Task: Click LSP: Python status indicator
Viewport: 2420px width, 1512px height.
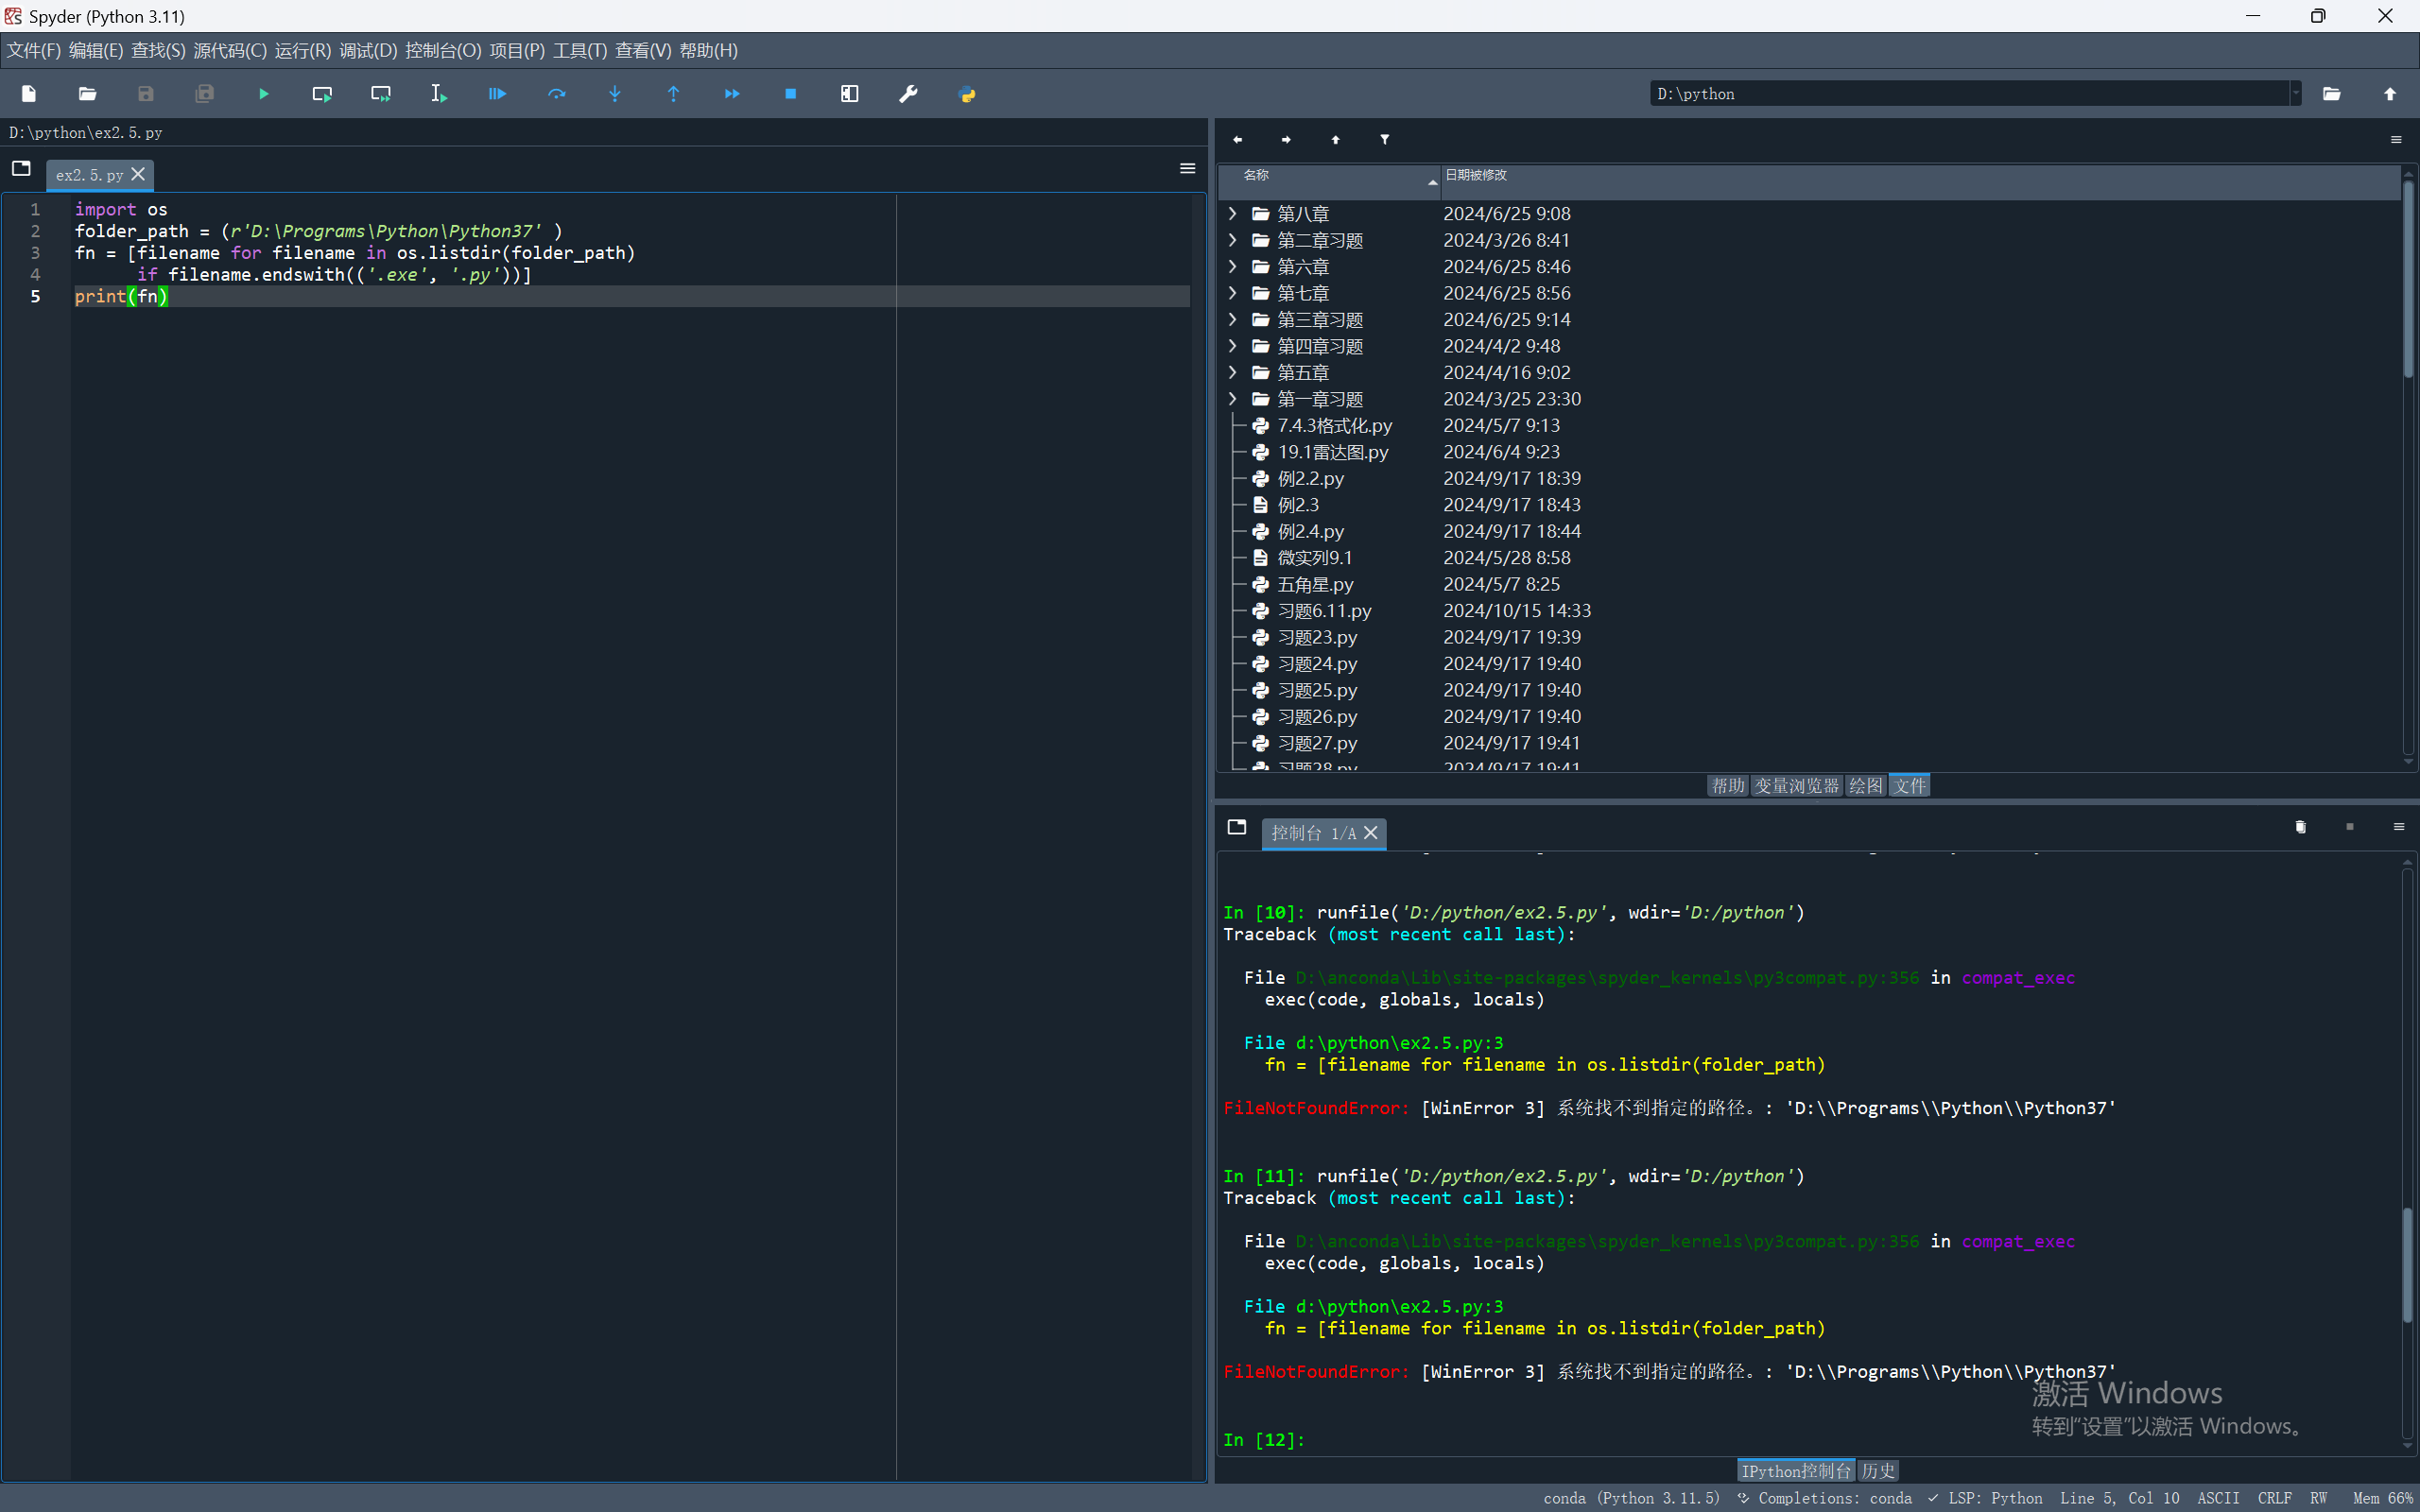Action: pos(1985,1498)
